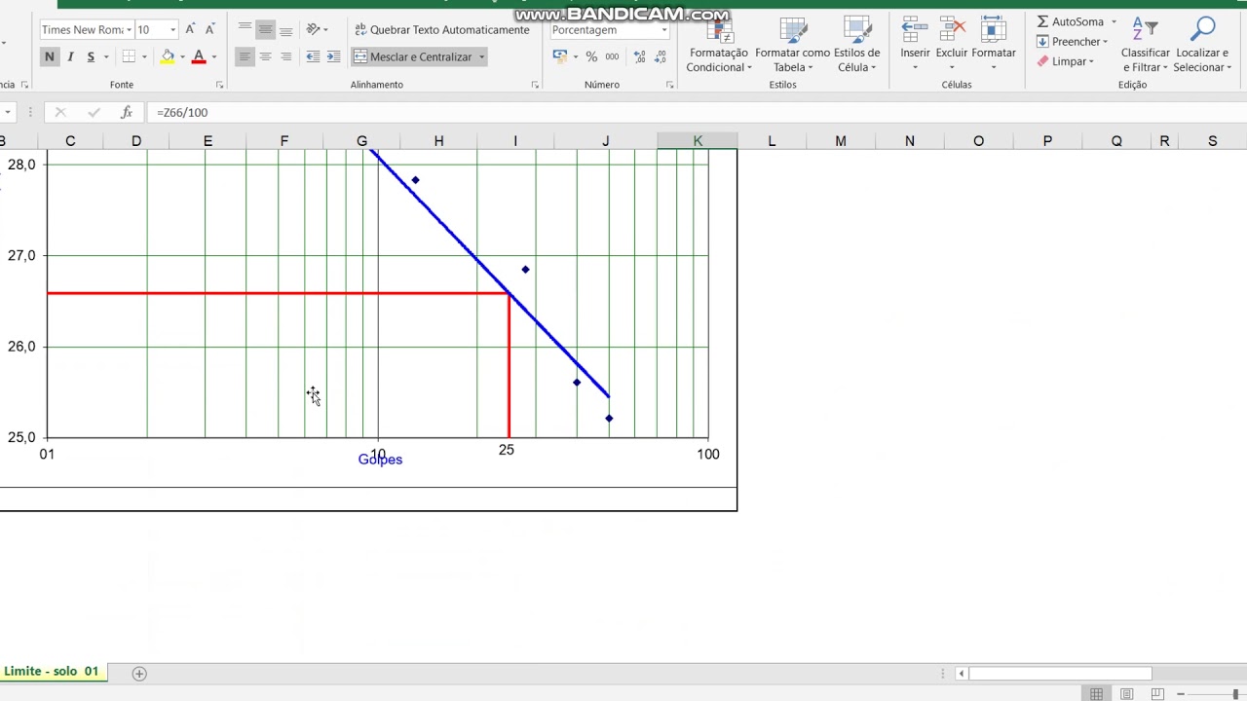Click zoom out minus button
The width and height of the screenshot is (1247, 701).
1183,694
